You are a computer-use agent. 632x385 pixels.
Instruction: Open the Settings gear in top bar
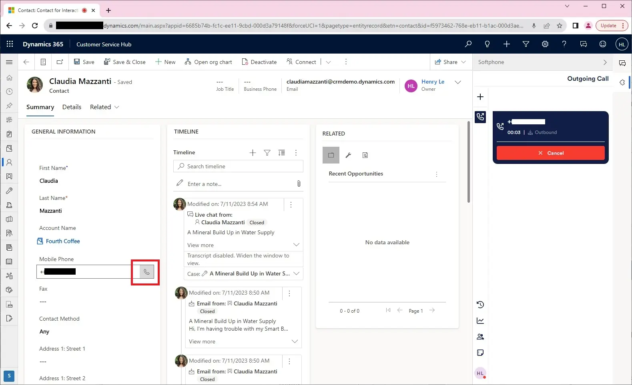pos(545,44)
